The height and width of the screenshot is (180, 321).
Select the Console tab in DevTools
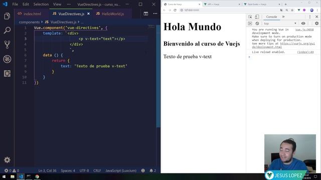tap(271, 16)
